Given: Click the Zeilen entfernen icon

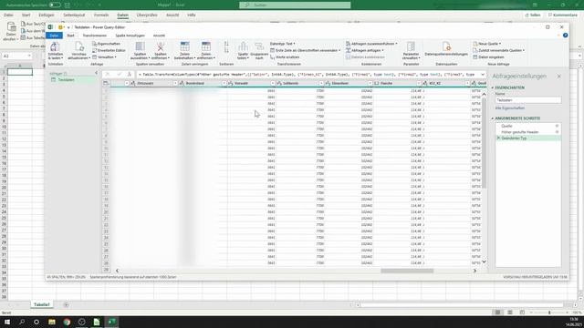Looking at the screenshot, I should (206, 46).
